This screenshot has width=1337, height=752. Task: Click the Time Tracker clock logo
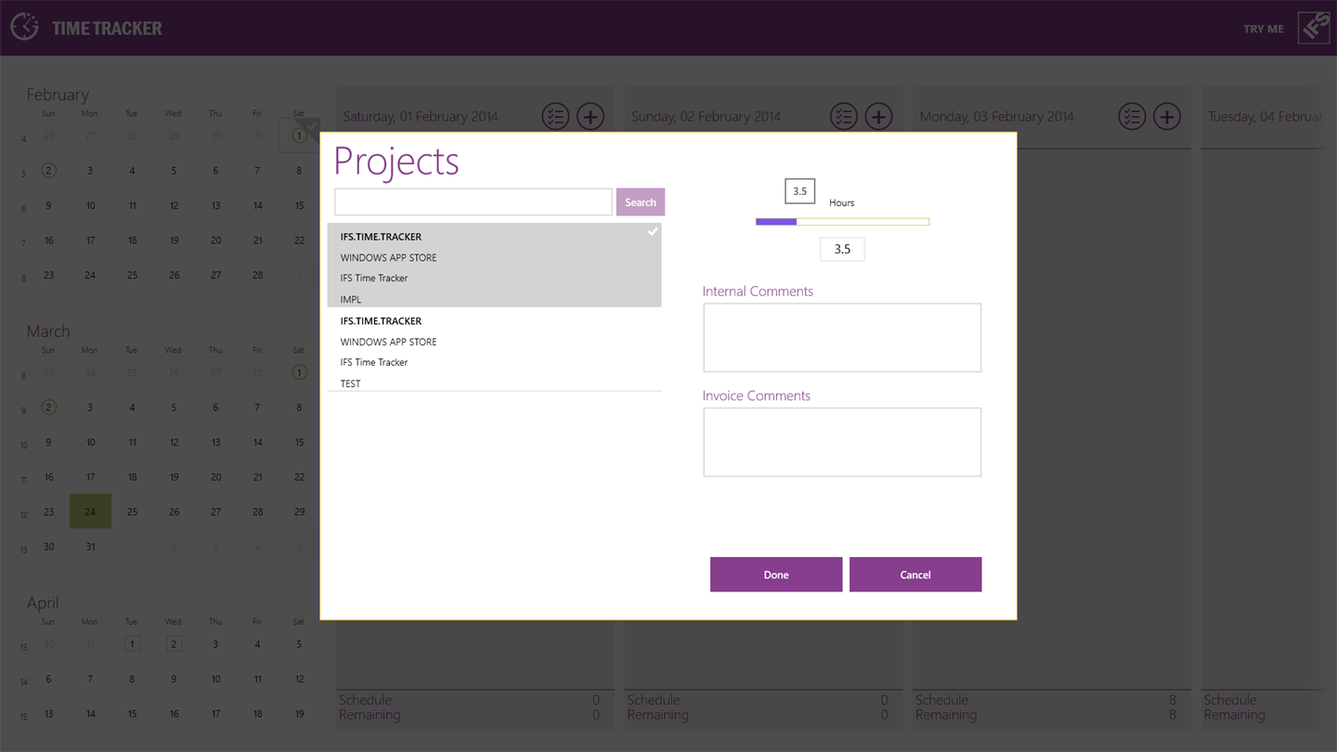coord(25,27)
